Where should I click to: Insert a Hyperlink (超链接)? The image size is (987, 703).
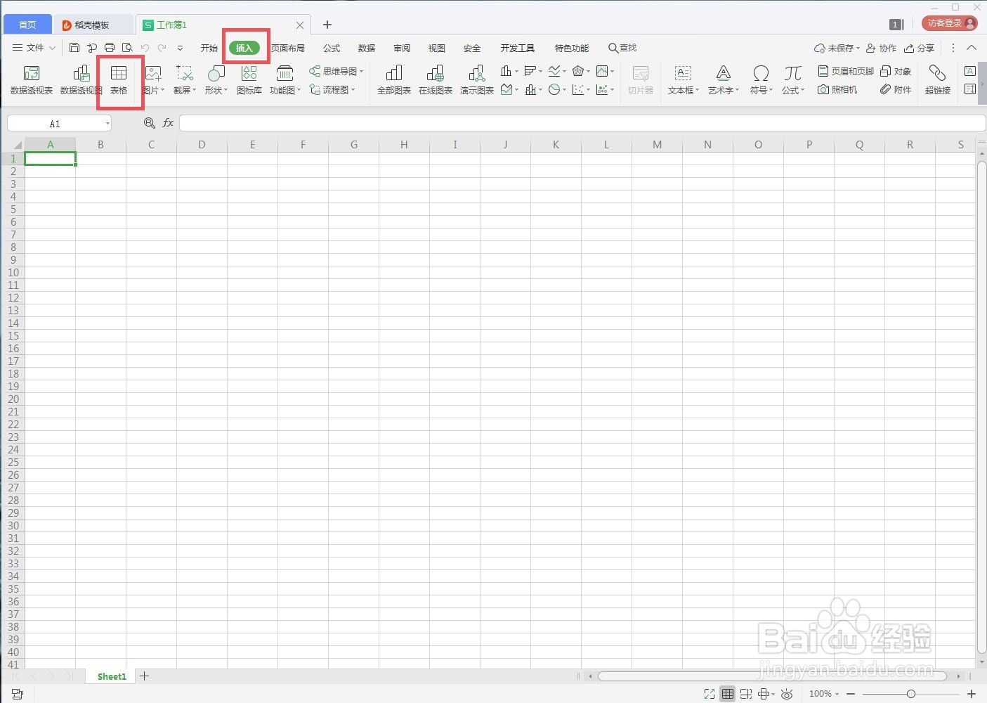click(x=938, y=79)
